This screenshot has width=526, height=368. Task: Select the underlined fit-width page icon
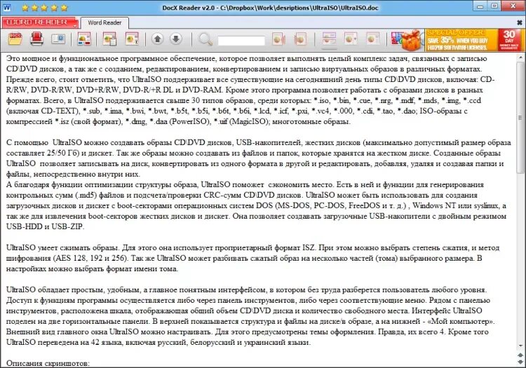point(329,39)
